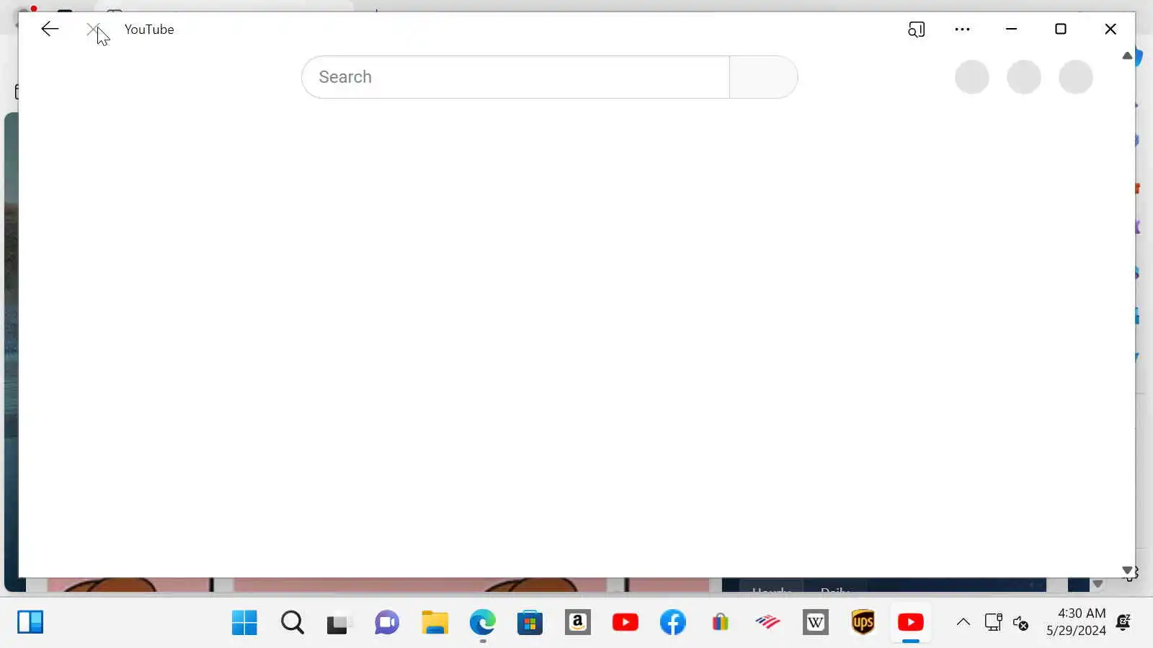Open the shopping bag app icon

click(721, 622)
